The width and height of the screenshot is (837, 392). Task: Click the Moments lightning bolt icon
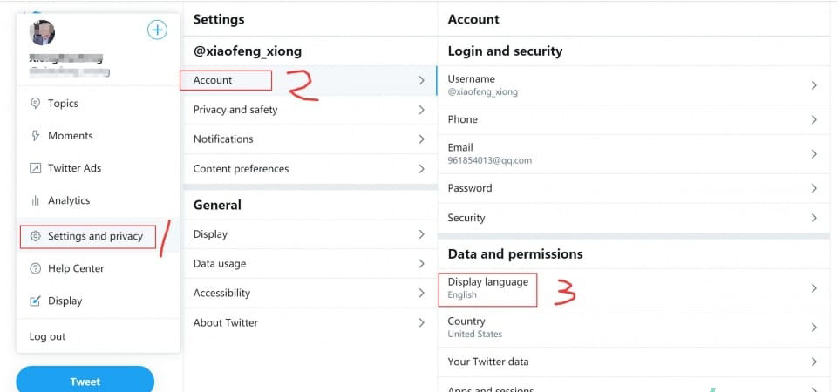tap(35, 136)
